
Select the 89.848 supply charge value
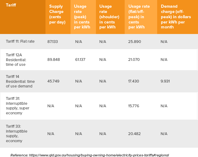(x=54, y=60)
